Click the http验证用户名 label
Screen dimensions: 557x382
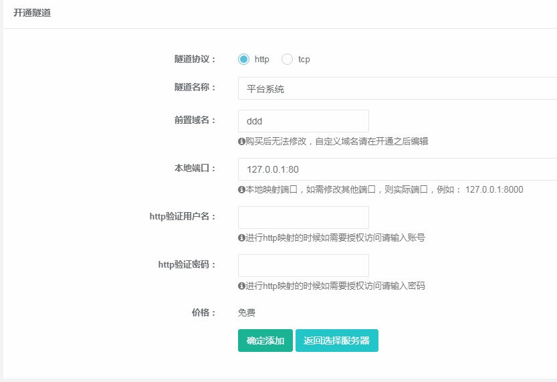tap(183, 216)
